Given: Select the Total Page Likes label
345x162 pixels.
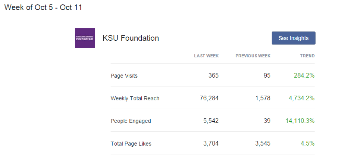Looking at the screenshot, I should coord(131,144).
